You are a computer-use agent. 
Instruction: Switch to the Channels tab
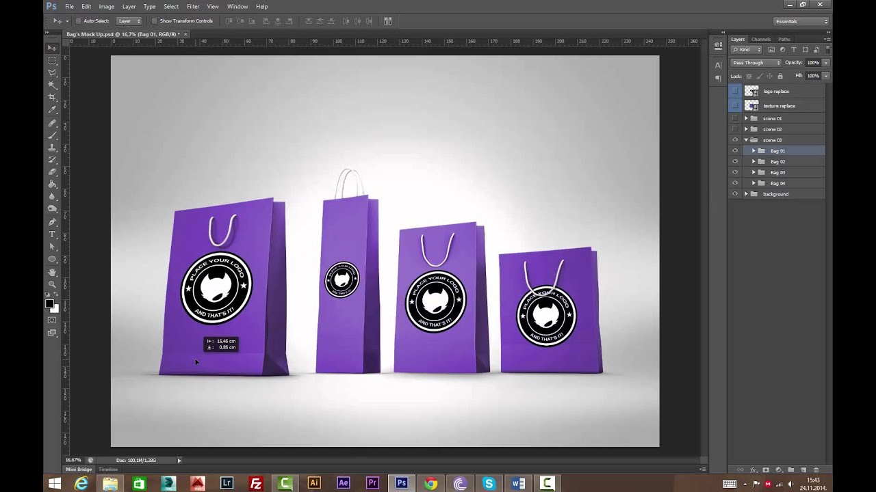[x=761, y=39]
